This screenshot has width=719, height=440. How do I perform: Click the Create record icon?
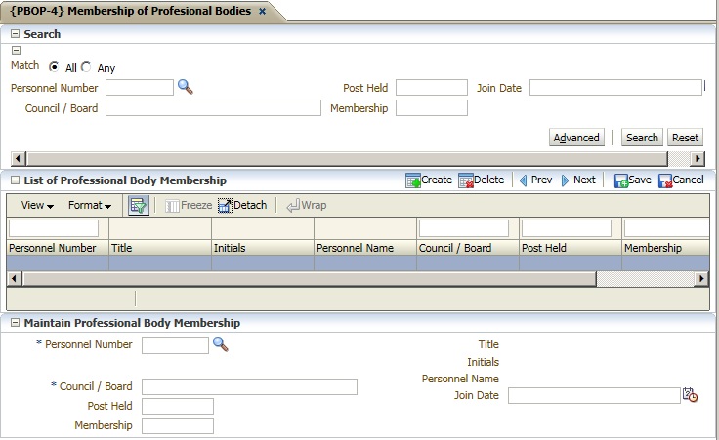pos(413,180)
